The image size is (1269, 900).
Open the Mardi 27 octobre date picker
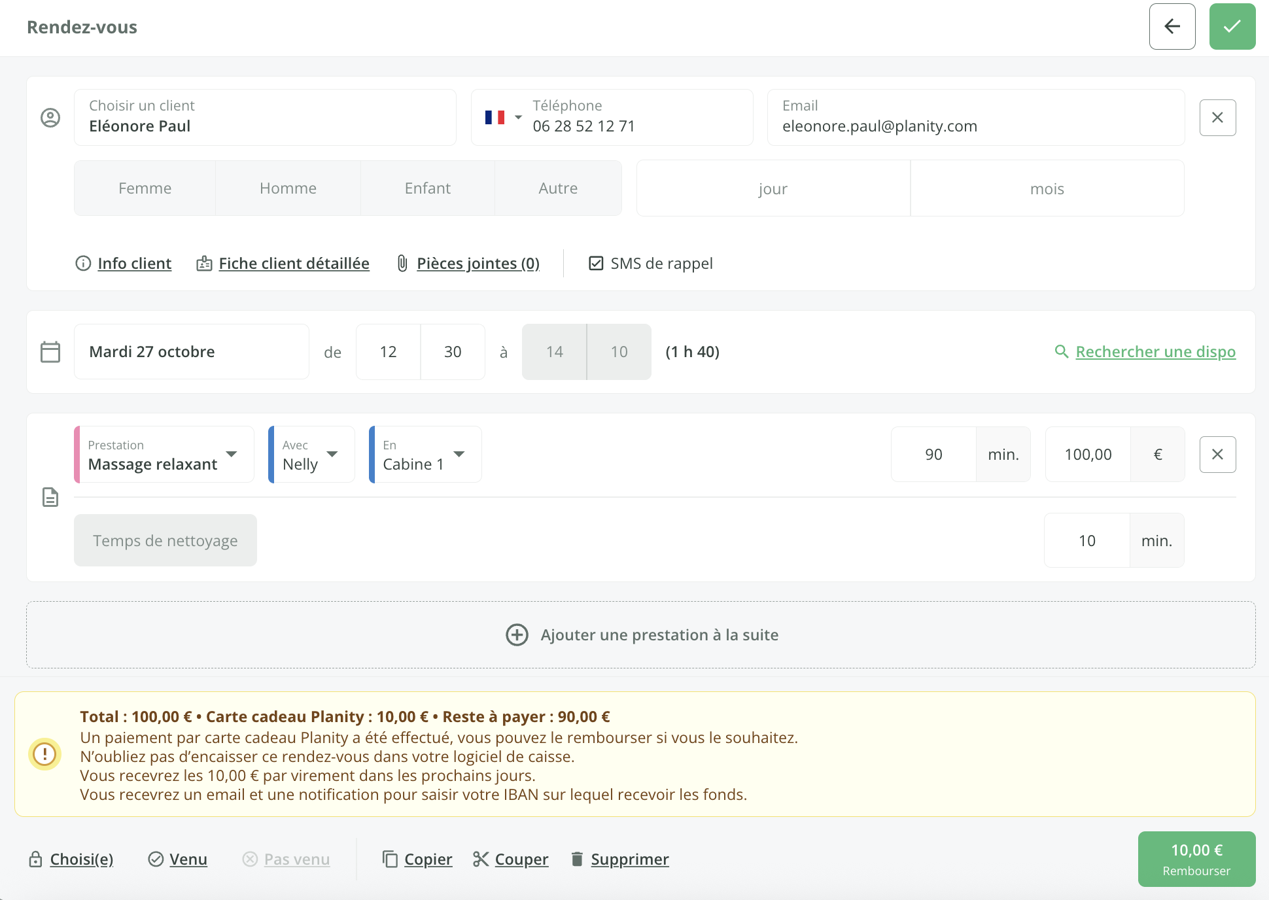(192, 352)
